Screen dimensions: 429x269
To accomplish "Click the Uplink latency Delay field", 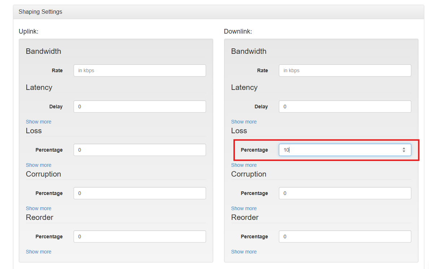I will point(140,107).
